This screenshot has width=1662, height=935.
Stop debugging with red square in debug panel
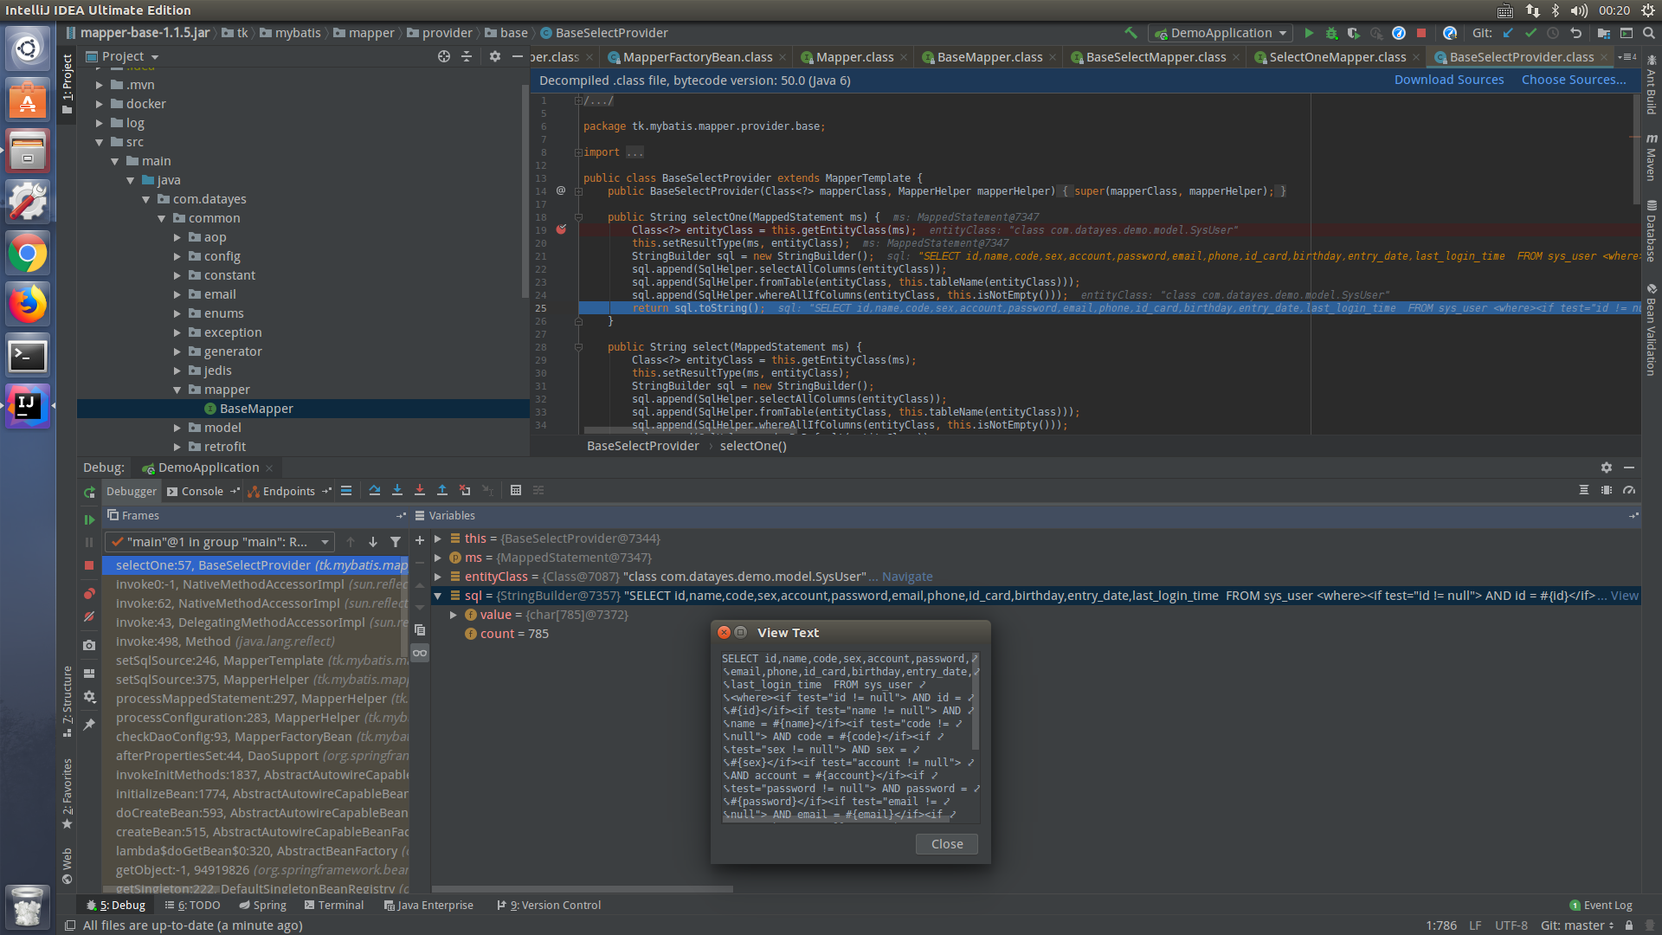[89, 564]
